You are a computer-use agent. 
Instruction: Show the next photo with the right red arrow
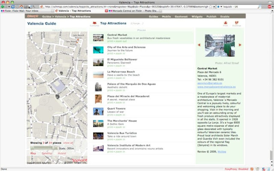pyautogui.click(x=240, y=45)
